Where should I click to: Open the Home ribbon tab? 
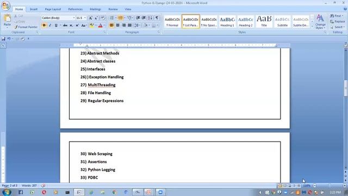pyautogui.click(x=19, y=9)
